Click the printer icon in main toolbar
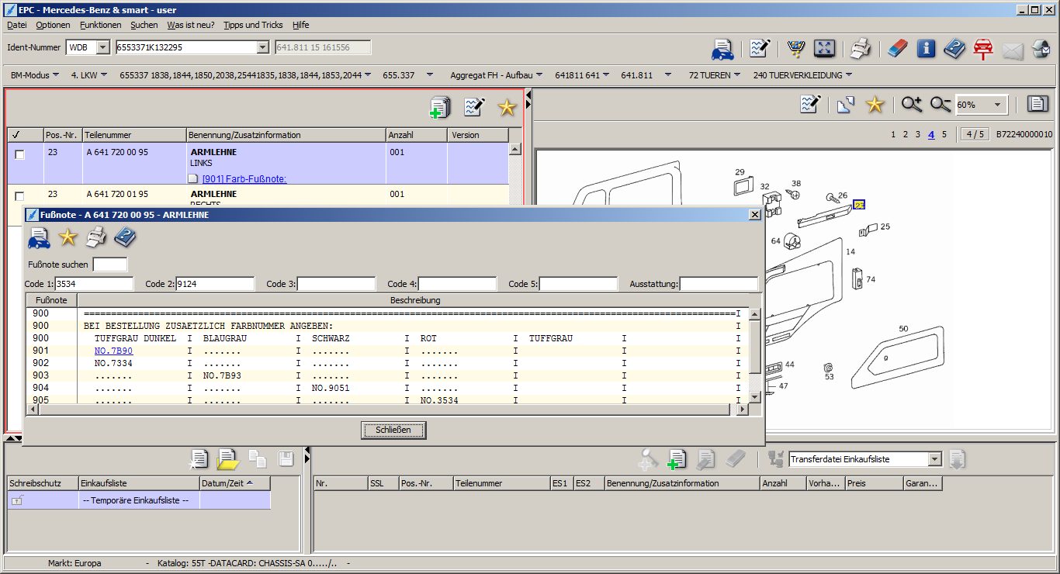The image size is (1060, 574). pyautogui.click(x=860, y=49)
